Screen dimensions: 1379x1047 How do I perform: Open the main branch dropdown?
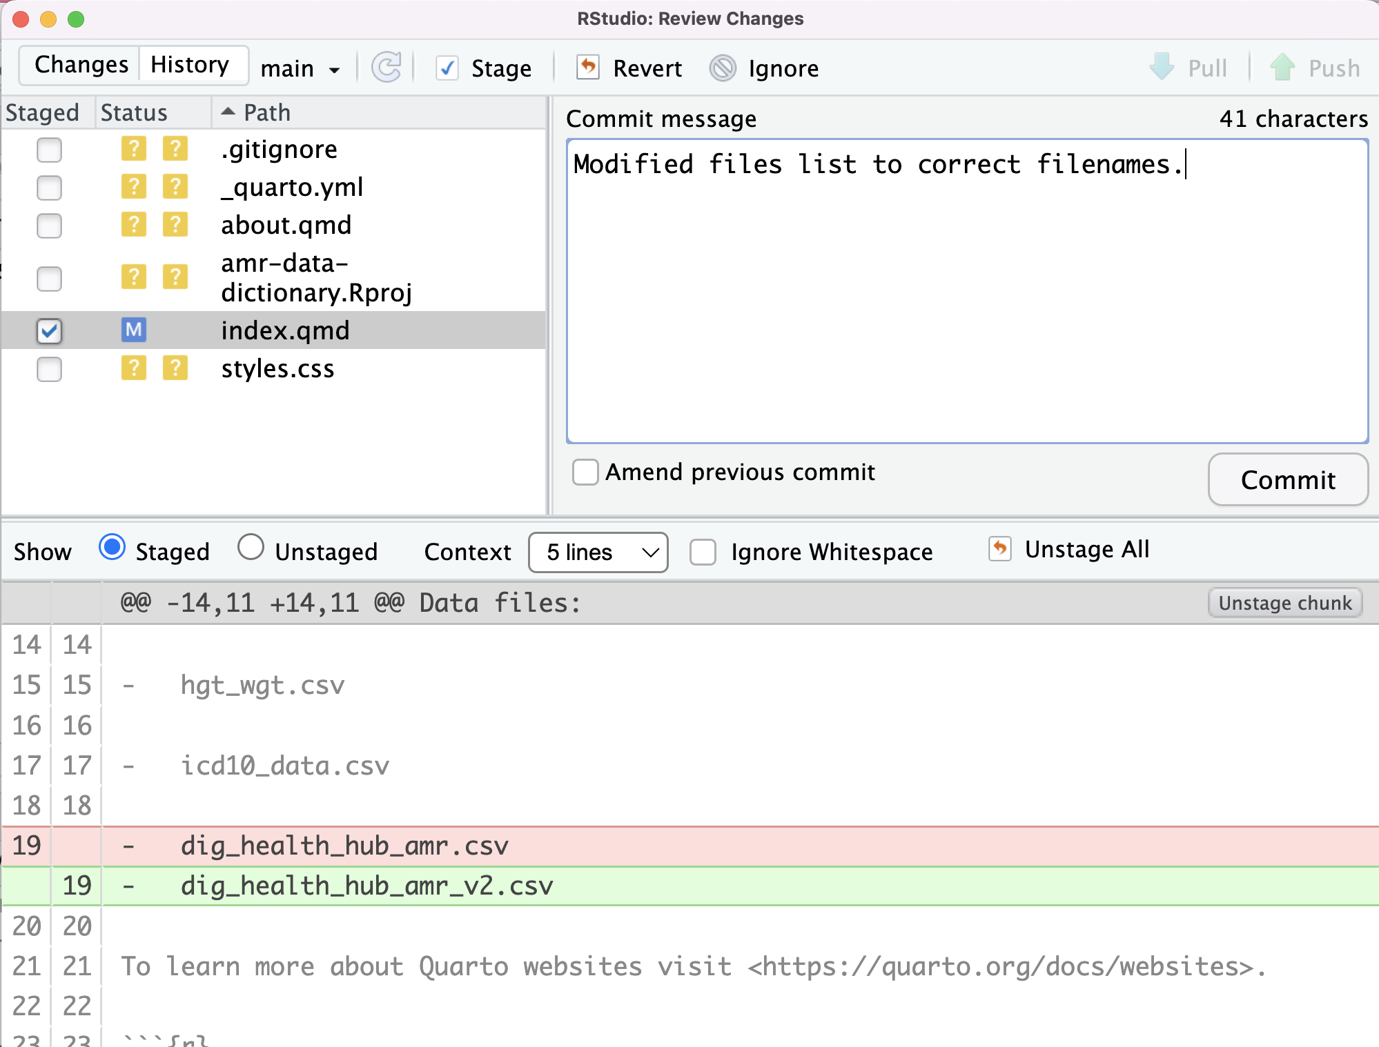(300, 68)
